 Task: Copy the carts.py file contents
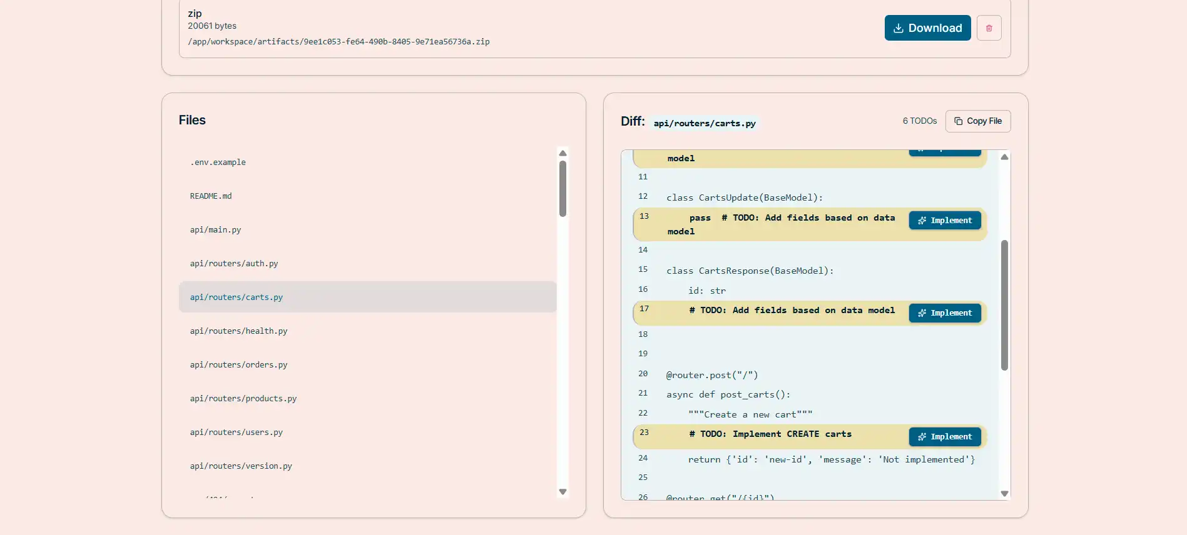click(x=978, y=121)
